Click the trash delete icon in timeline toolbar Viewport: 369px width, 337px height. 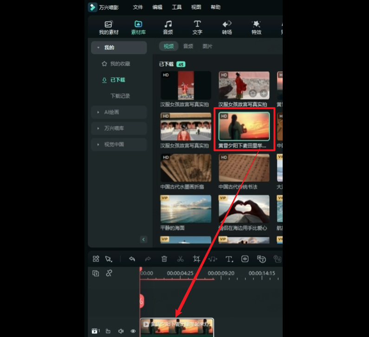(x=164, y=259)
